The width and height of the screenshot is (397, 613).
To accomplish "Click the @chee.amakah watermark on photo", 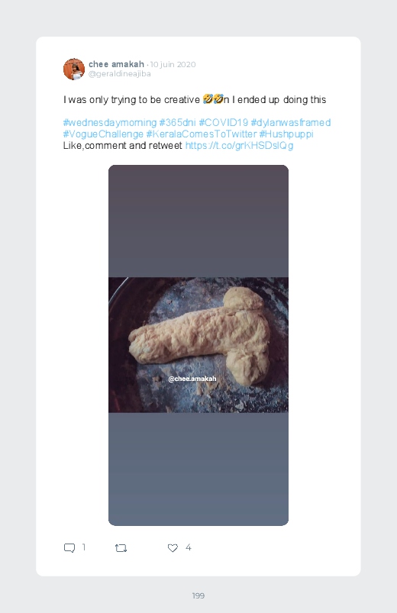I will tap(192, 379).
